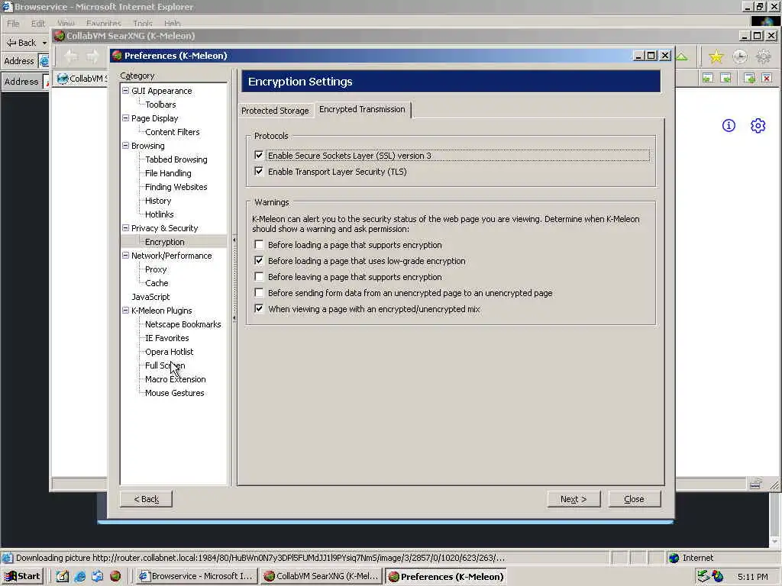Select Cache tree item
782x586 pixels.
(x=157, y=282)
